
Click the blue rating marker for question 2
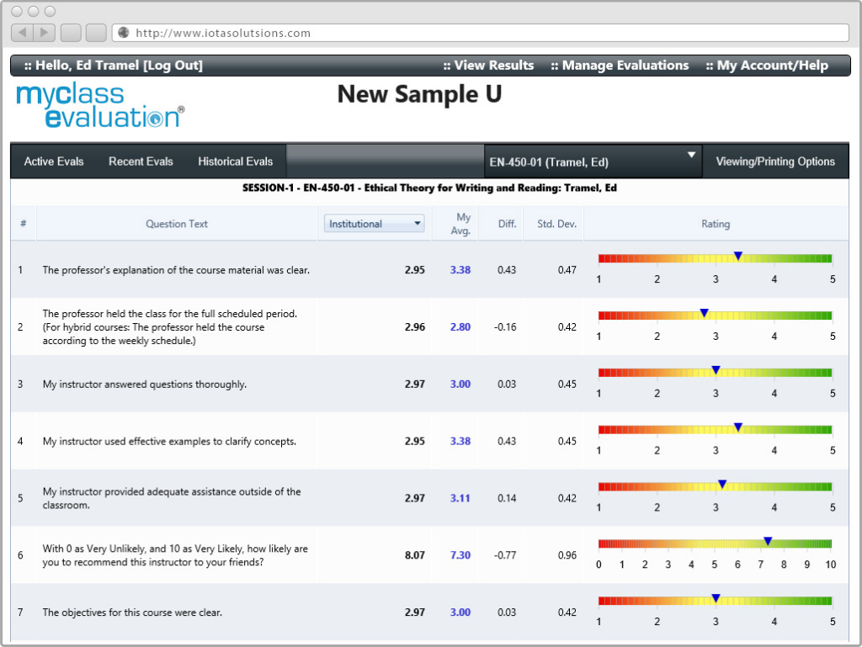(705, 313)
